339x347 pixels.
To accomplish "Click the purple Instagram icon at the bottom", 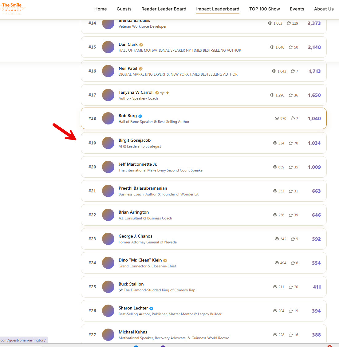I will tap(163, 346).
